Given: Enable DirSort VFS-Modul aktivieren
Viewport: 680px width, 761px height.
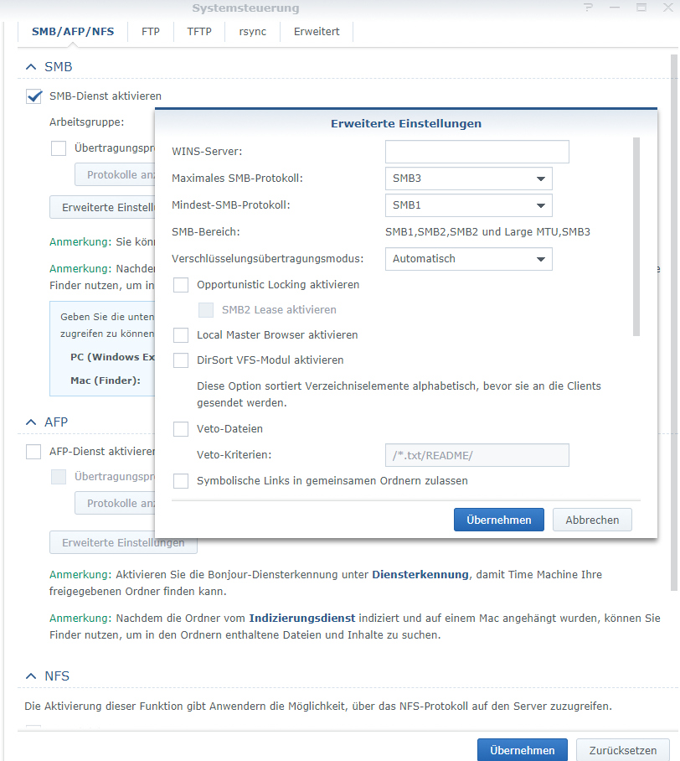Looking at the screenshot, I should [x=181, y=360].
